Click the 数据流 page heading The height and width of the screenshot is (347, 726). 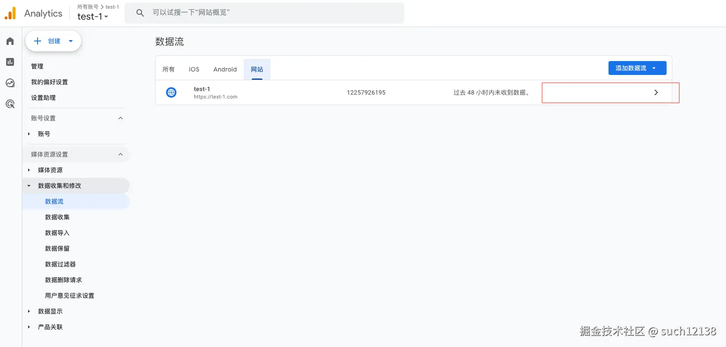(x=169, y=42)
